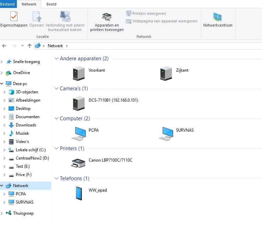Image resolution: width=262 pixels, height=225 pixels.
Task: Collapse Netwerk tree node in sidebar
Action: [x=2, y=186]
